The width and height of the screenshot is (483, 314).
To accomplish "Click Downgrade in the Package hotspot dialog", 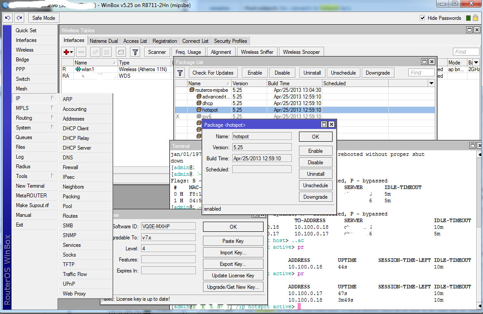I will (x=316, y=197).
